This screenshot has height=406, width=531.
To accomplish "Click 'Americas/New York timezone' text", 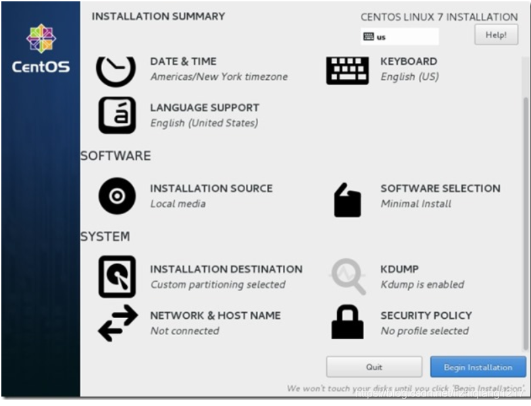I will click(x=219, y=76).
